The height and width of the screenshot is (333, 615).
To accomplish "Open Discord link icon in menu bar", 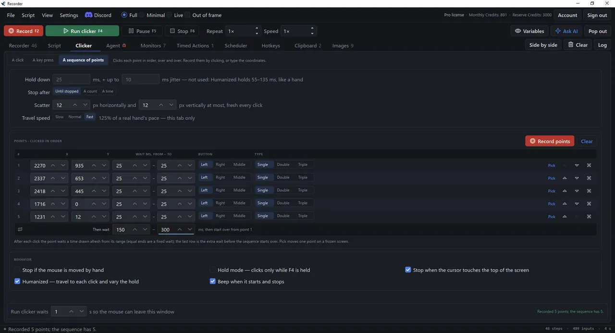I will point(88,15).
